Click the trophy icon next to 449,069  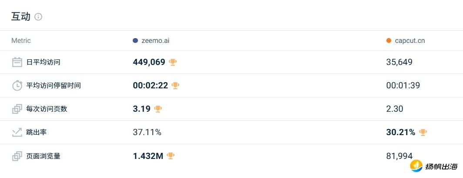point(173,62)
